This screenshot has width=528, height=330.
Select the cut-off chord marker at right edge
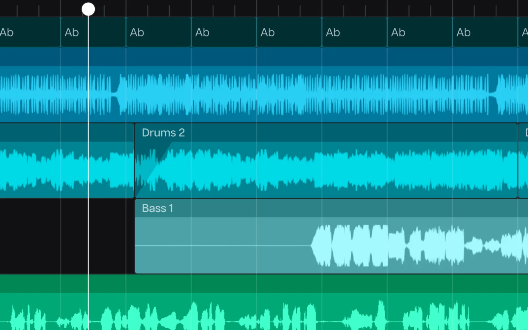tap(523, 32)
